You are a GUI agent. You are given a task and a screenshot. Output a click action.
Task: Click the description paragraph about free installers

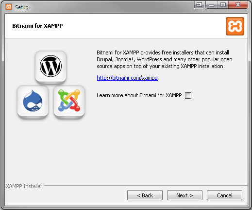[x=165, y=59]
